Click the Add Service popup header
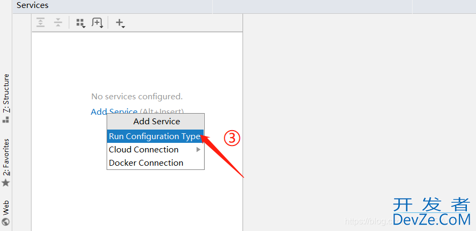 coord(156,122)
